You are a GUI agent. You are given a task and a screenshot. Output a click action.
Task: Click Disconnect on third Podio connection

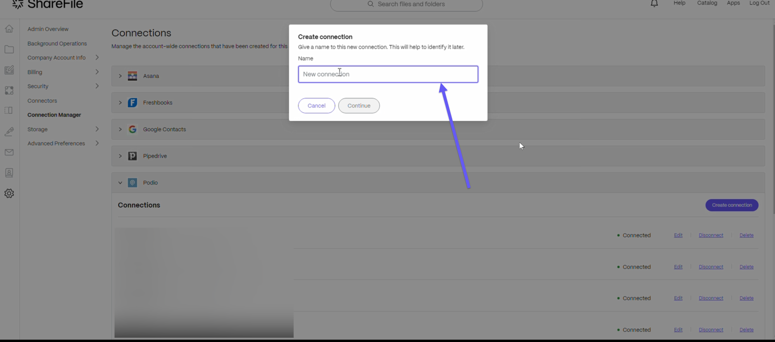711,298
